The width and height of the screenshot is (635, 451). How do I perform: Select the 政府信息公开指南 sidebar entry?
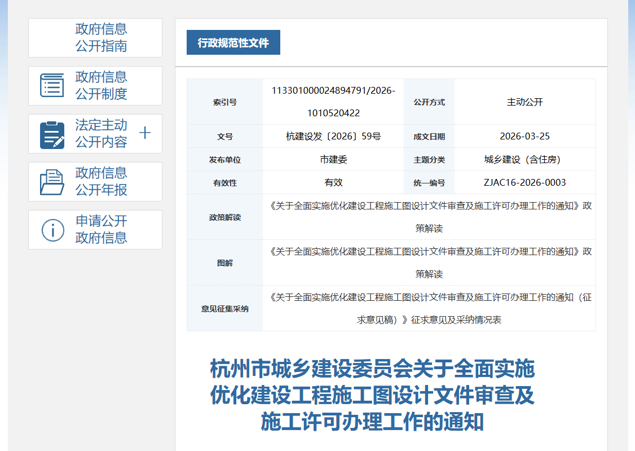click(x=95, y=37)
